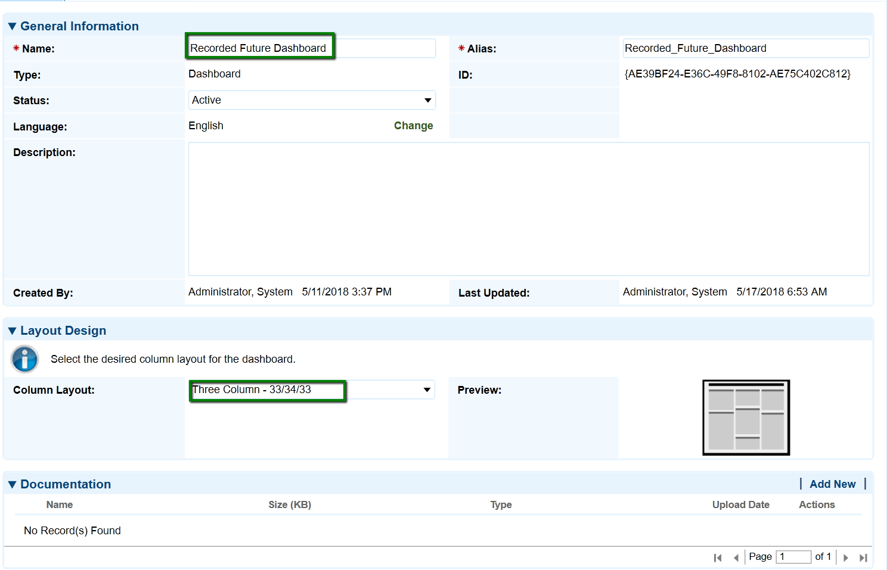This screenshot has height=570, width=887.
Task: Go to the first page
Action: (718, 557)
